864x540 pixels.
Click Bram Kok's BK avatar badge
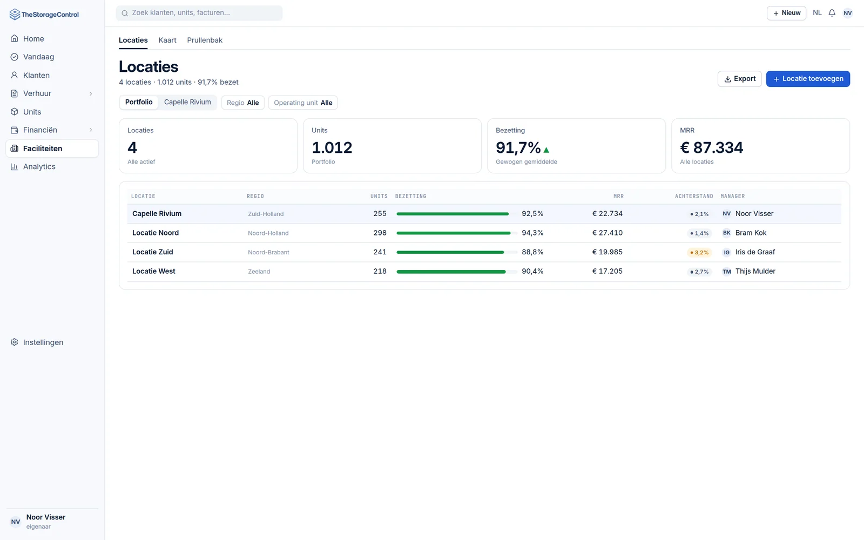[x=727, y=233]
